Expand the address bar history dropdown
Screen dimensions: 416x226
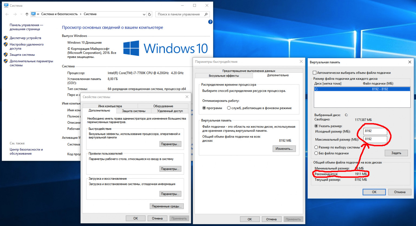pyautogui.click(x=144, y=14)
